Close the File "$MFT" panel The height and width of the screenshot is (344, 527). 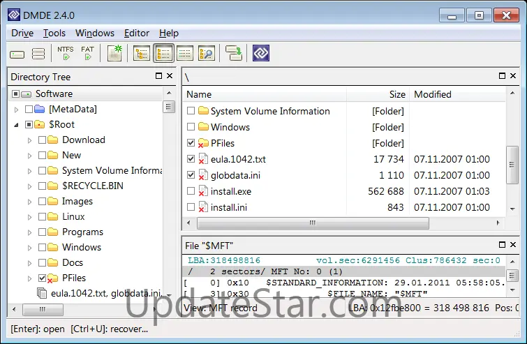point(513,244)
